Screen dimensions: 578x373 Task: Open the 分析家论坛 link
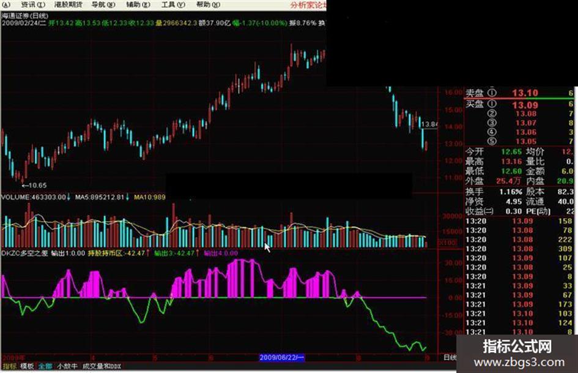point(308,5)
